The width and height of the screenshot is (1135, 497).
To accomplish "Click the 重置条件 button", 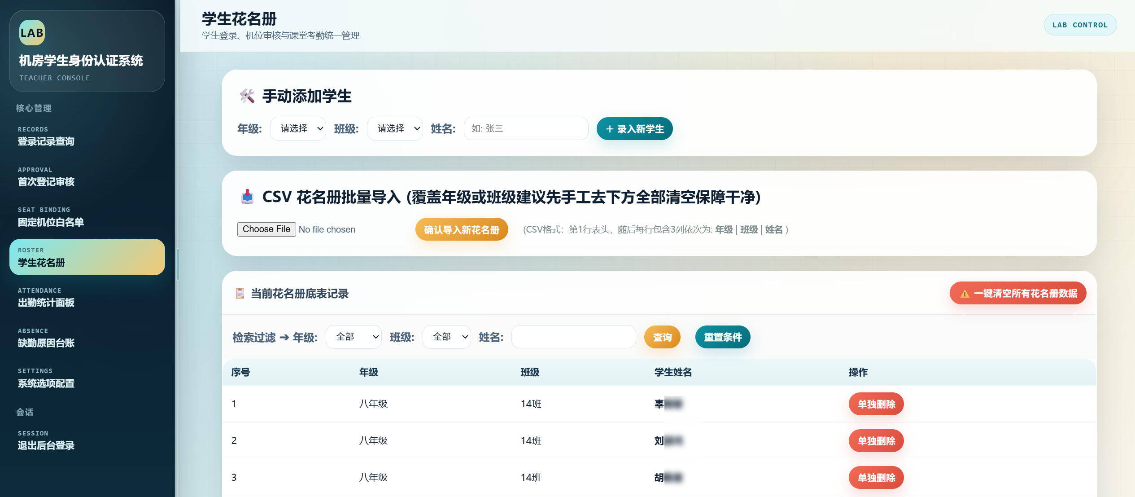I will tap(723, 337).
